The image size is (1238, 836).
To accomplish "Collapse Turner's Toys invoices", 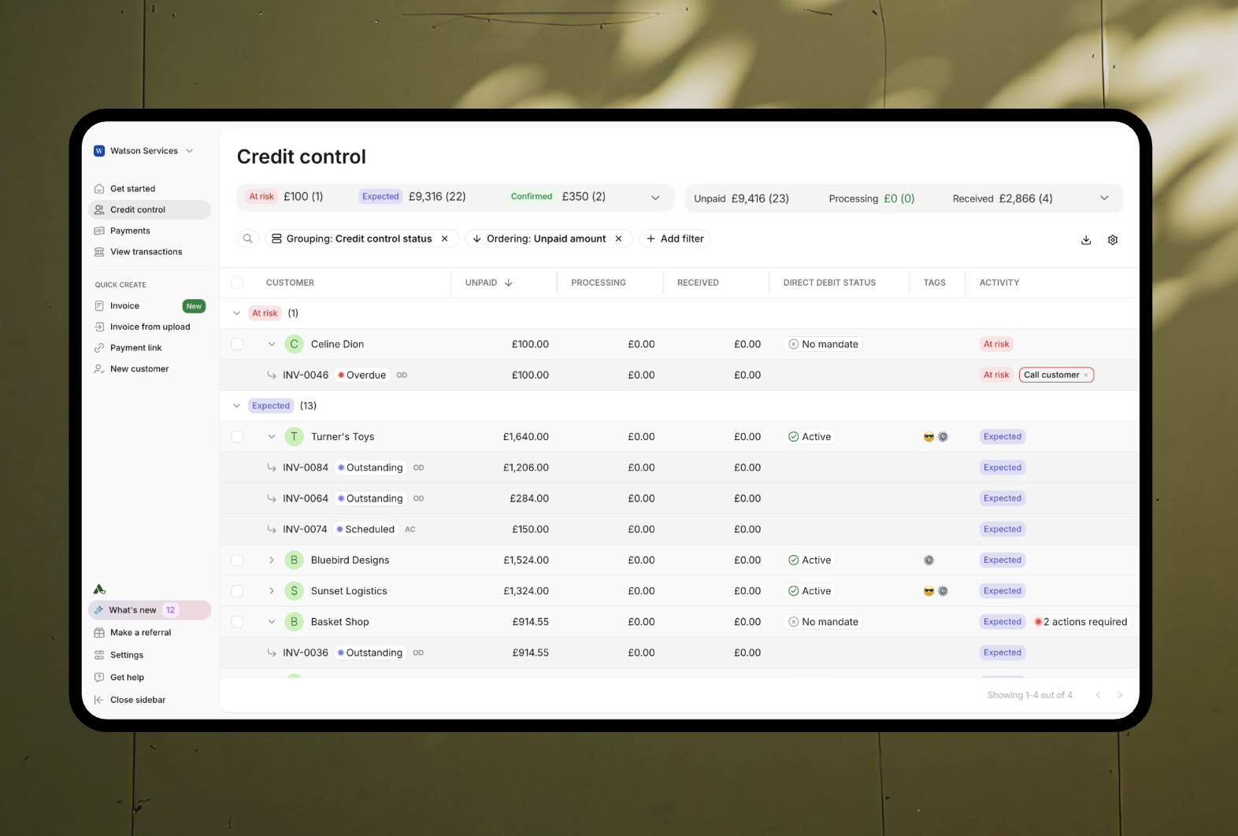I will tap(272, 437).
